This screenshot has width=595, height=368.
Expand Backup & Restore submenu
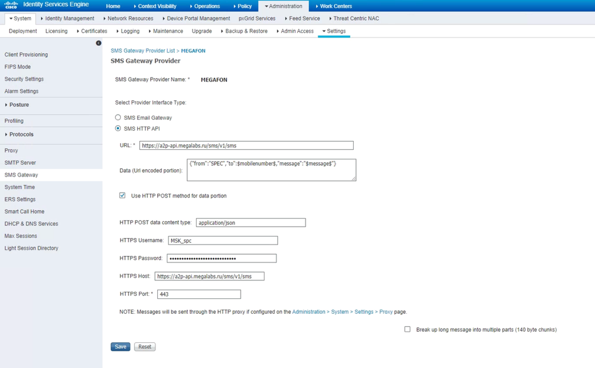(x=244, y=31)
